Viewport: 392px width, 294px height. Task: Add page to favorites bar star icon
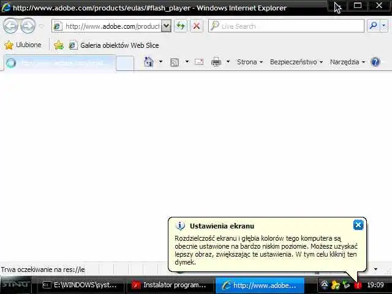[x=59, y=45]
